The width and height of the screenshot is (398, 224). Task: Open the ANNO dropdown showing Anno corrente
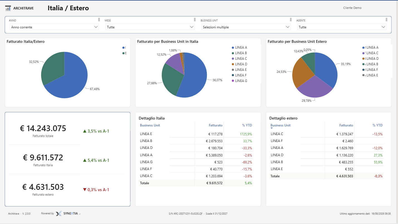click(54, 27)
